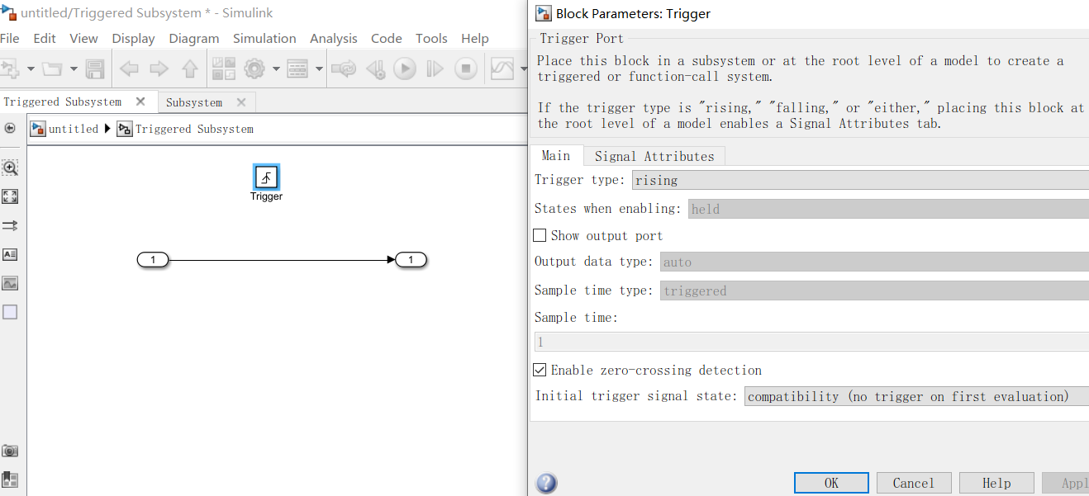Click the Hide/Show Model Browser icon
Viewport: 1089px width, 496px height.
[10, 128]
